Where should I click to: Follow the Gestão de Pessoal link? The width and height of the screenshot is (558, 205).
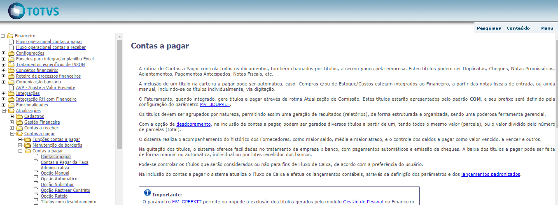[x=363, y=202]
